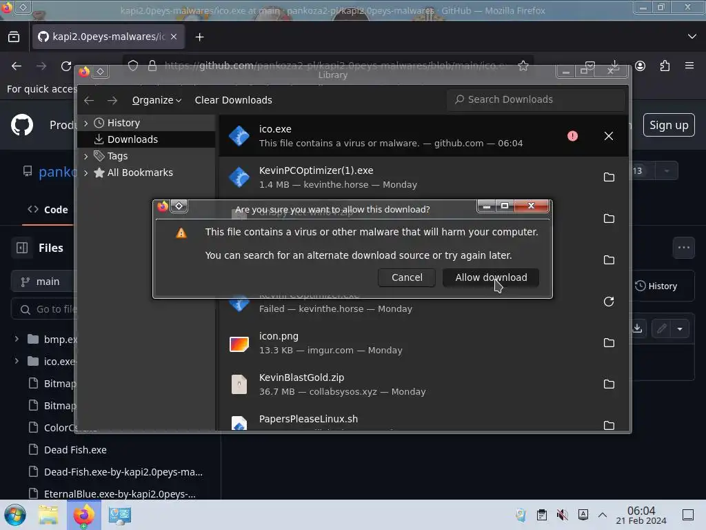706x530 pixels.
Task: Select the icon.png download row
Action: pos(423,343)
